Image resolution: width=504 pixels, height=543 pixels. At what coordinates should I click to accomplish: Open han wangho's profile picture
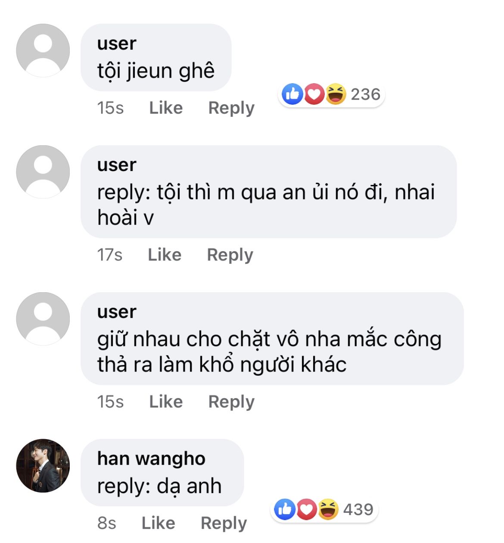[x=43, y=465]
